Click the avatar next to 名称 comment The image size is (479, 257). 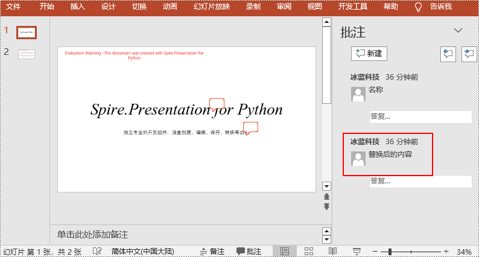358,94
